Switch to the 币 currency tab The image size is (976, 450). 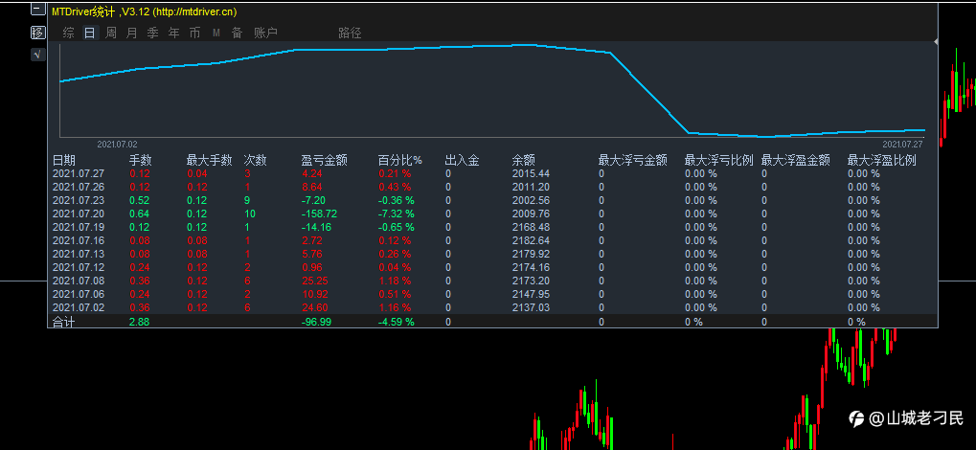click(x=194, y=33)
